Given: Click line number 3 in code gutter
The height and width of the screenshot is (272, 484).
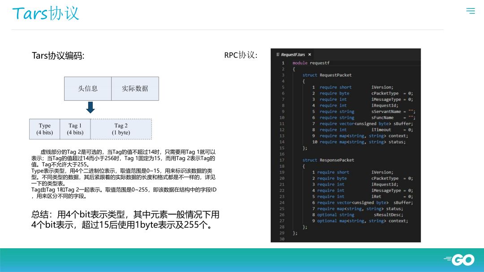Looking at the screenshot, I should pos(283,75).
